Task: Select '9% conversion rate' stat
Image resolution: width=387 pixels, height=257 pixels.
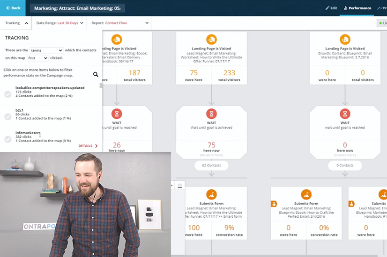Action: click(229, 230)
